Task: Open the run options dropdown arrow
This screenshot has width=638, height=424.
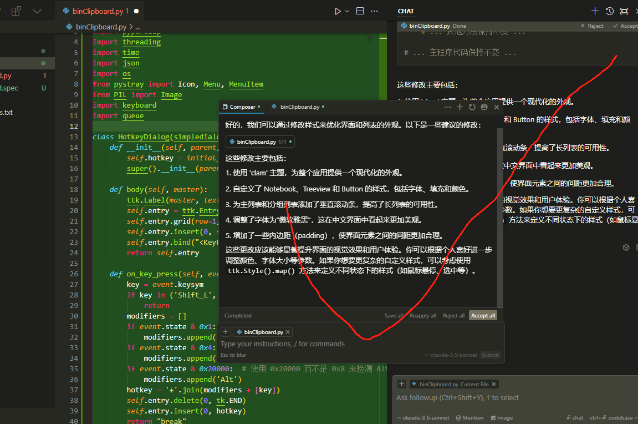Action: coord(347,12)
